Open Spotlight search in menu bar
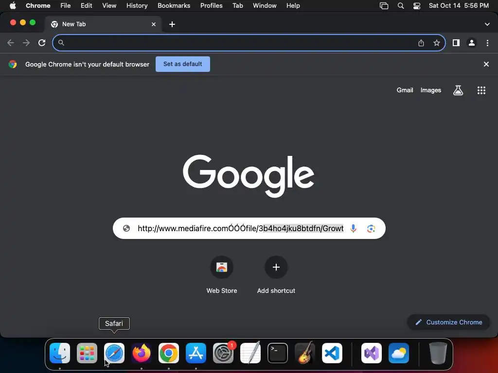The image size is (498, 373). 401,6
